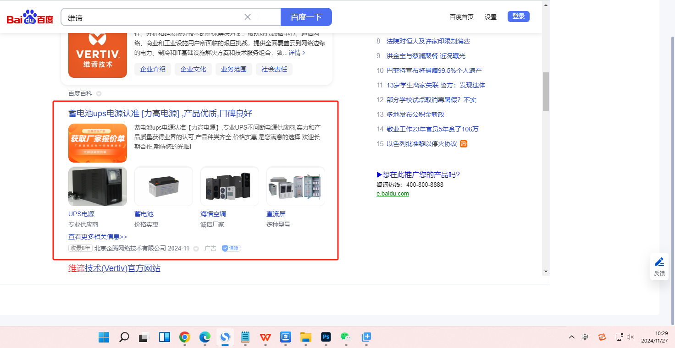
Task: Open dropdown arrow beside 北京企腾网络技术有限公司 2024-11
Action: click(196, 249)
